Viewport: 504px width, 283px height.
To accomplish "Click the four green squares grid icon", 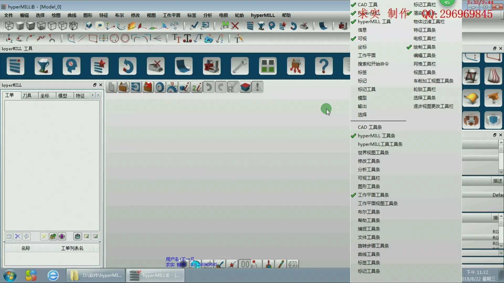I will [x=268, y=66].
